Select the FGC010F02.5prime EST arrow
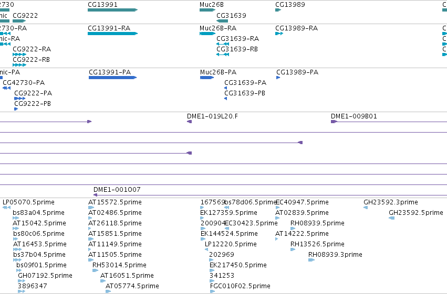 coord(212,291)
